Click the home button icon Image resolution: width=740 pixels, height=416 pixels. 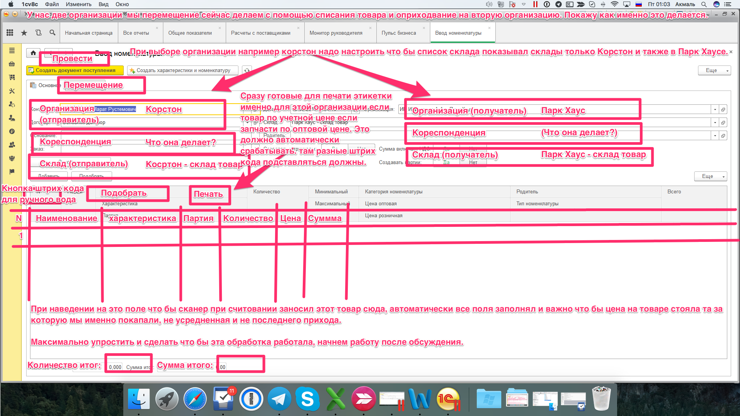pyautogui.click(x=34, y=53)
